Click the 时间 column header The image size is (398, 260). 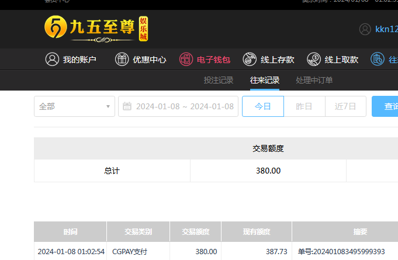70,231
